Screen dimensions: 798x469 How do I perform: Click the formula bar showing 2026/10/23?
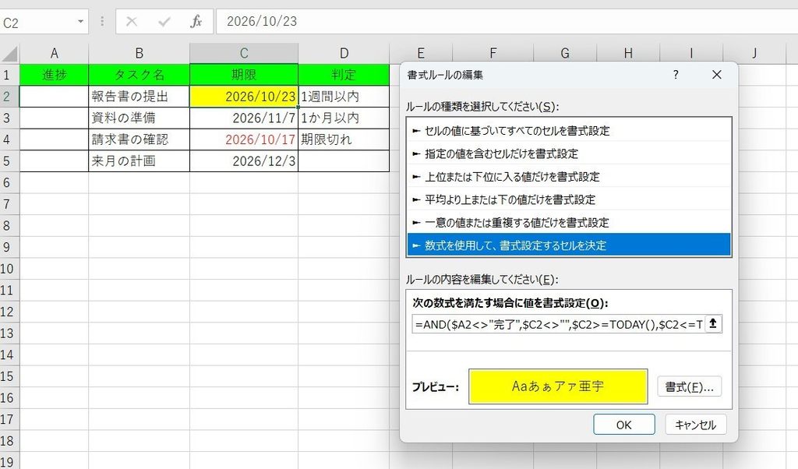pos(507,21)
